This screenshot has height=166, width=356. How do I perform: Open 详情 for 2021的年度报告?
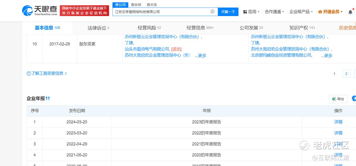[x=338, y=144]
